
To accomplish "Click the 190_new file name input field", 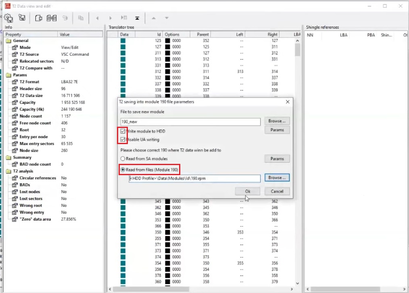I will coord(190,121).
